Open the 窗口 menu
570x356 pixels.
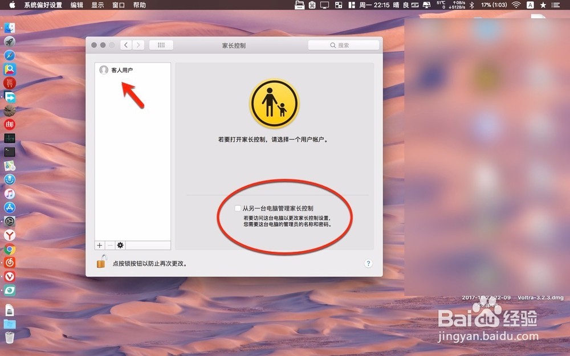[119, 5]
